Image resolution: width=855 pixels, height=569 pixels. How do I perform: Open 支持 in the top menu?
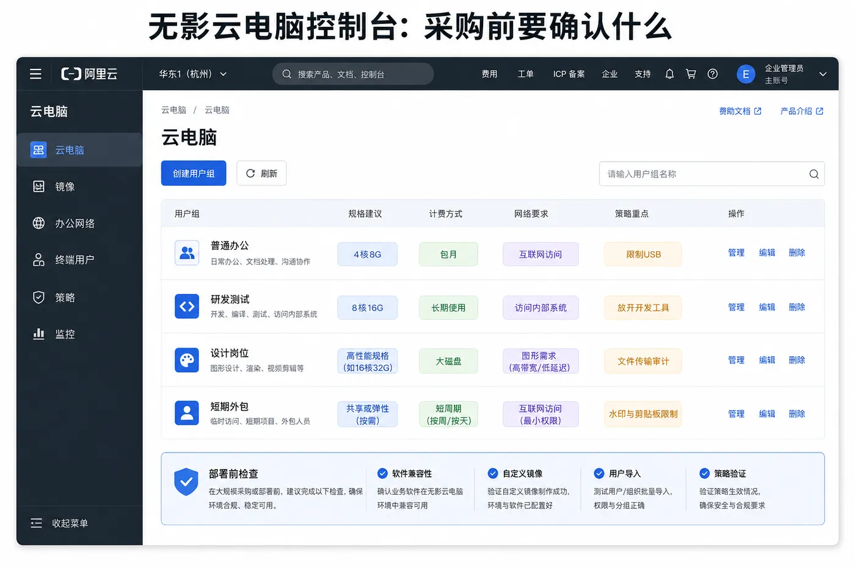click(642, 74)
